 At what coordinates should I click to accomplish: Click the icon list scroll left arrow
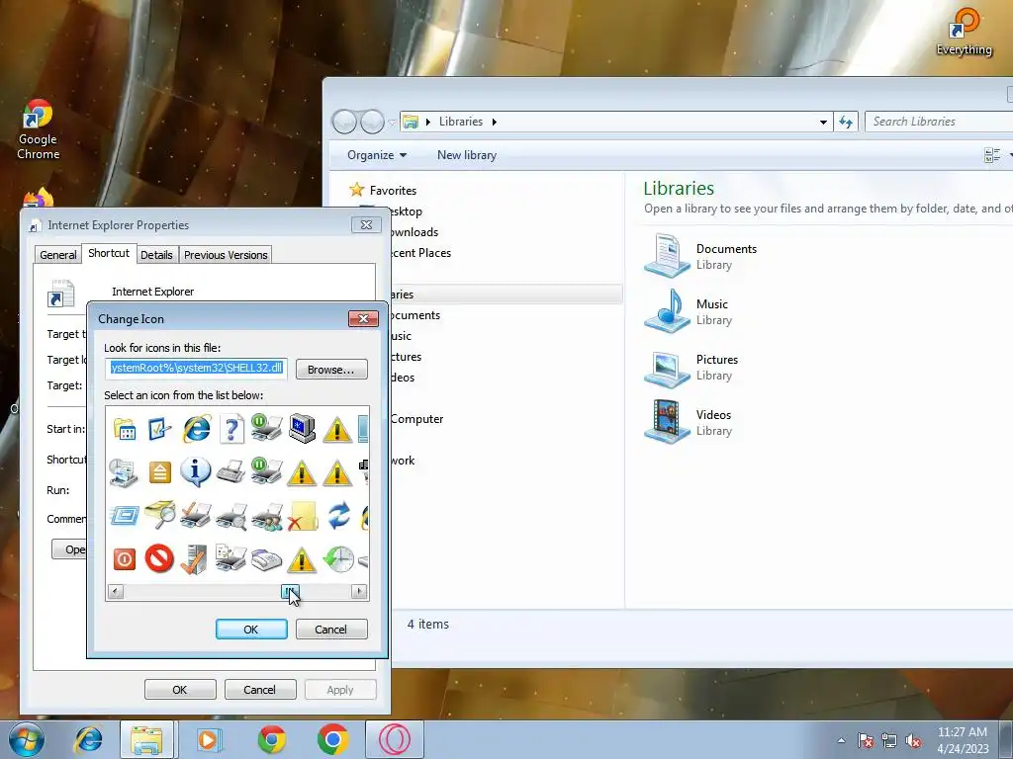coord(116,591)
